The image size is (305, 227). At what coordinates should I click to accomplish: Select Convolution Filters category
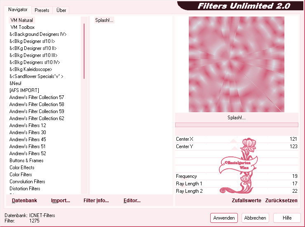click(27, 182)
